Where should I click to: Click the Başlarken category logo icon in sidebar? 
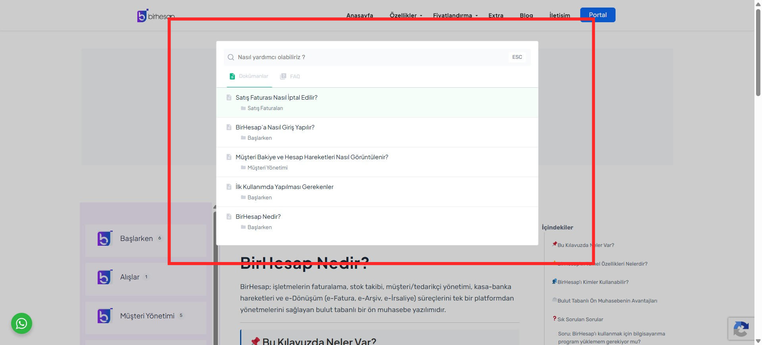pos(105,238)
